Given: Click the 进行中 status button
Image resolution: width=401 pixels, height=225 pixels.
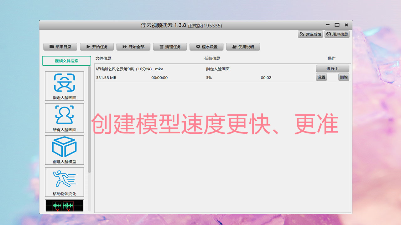Looking at the screenshot, I should point(332,68).
